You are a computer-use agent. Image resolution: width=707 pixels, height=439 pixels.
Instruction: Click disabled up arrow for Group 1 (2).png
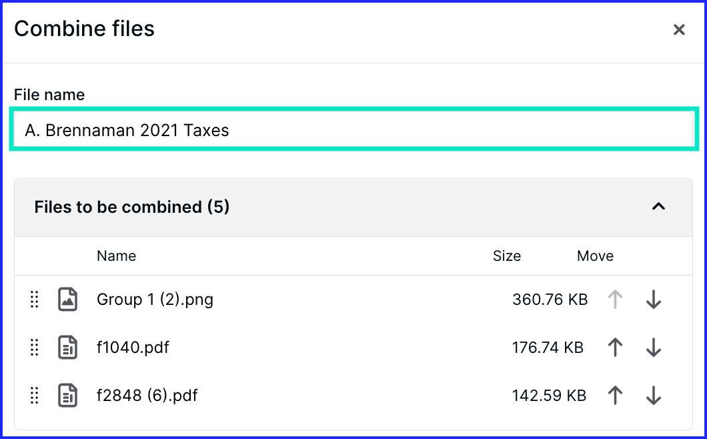tap(615, 299)
